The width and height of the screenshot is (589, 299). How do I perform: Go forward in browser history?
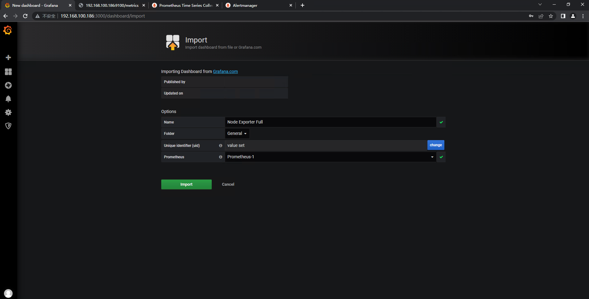coord(15,16)
